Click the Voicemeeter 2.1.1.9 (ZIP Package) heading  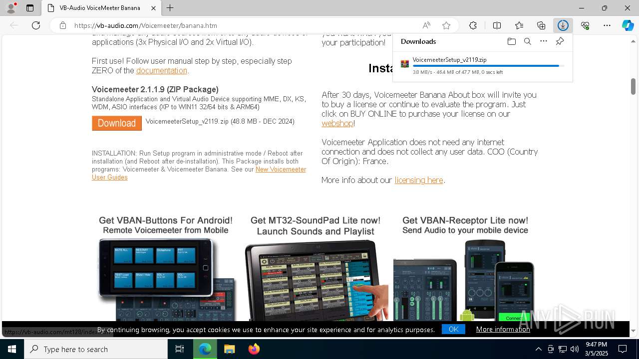(155, 89)
